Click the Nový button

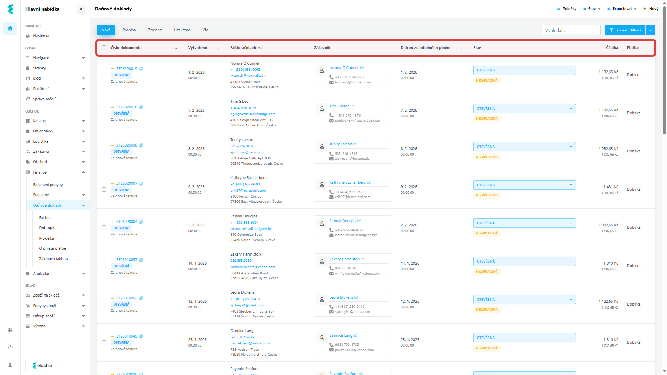[651, 9]
